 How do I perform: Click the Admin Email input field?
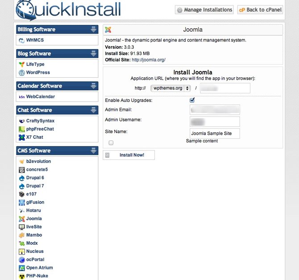(215, 110)
